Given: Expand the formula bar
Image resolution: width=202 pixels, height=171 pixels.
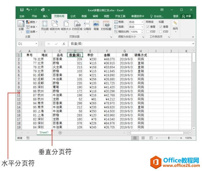Looking at the screenshot, I should tap(193, 44).
